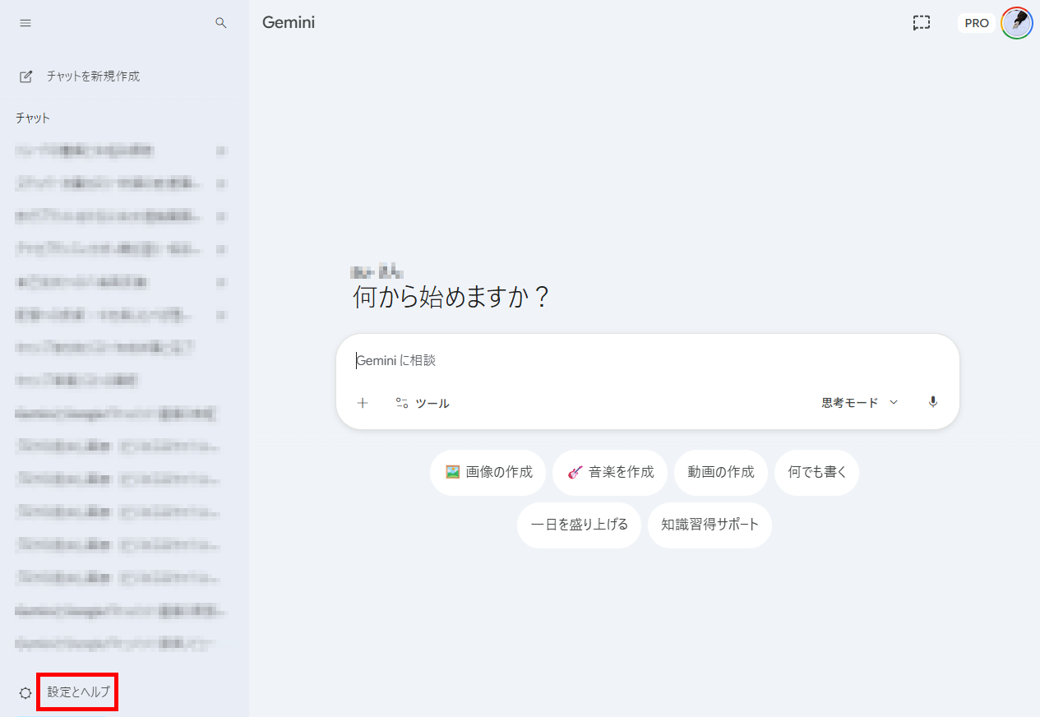Viewport: 1040px width, 717px height.
Task: Open the hamburger main menu
Action: click(25, 23)
